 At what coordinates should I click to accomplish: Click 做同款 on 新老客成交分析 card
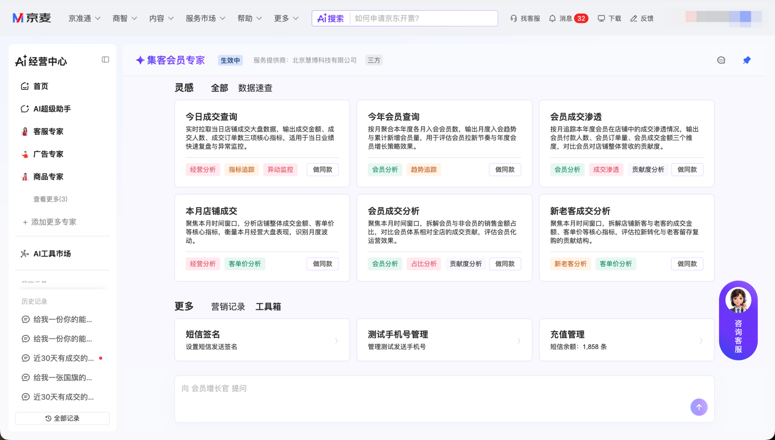pos(687,264)
